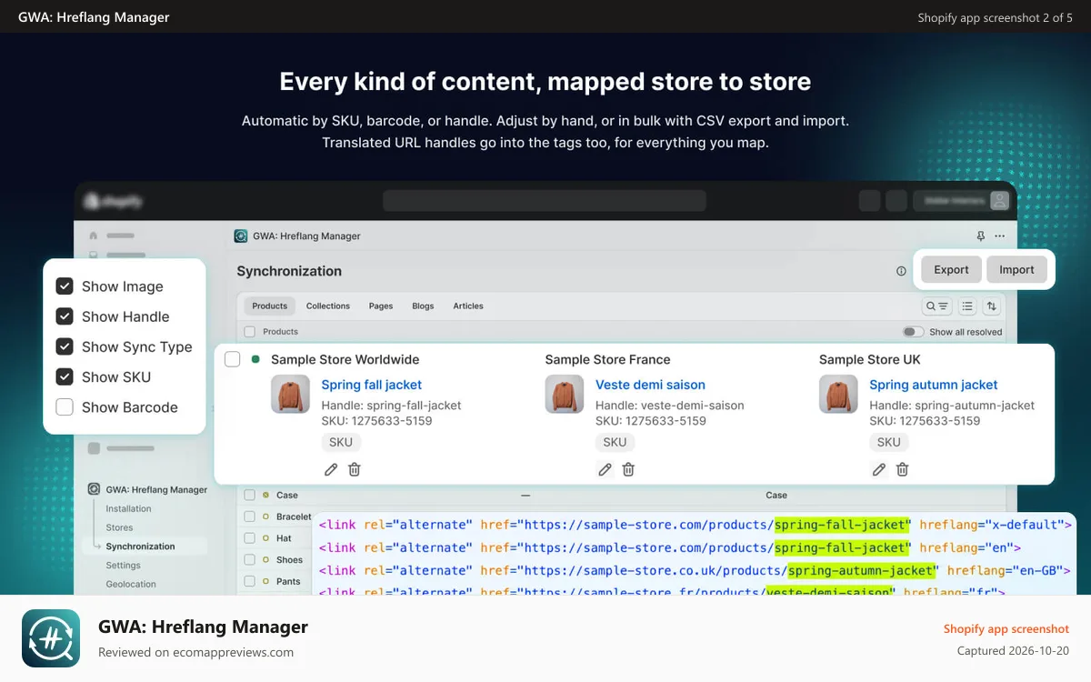
Task: Click GWA Hreflang Manager icon in sidebar
Action: [x=94, y=489]
